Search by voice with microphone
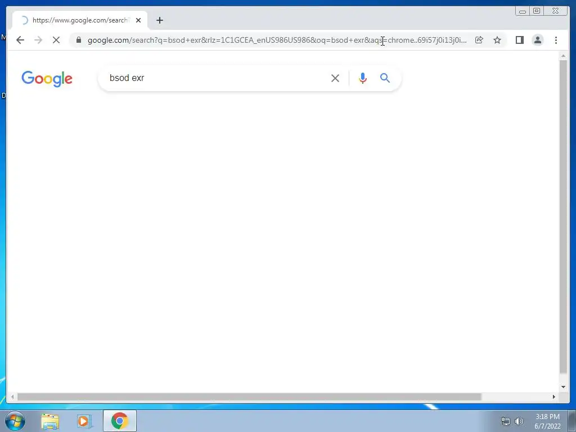The image size is (576, 432). 363,78
